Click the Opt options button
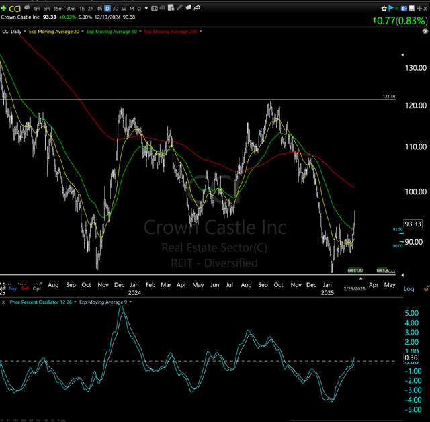 tap(37, 288)
